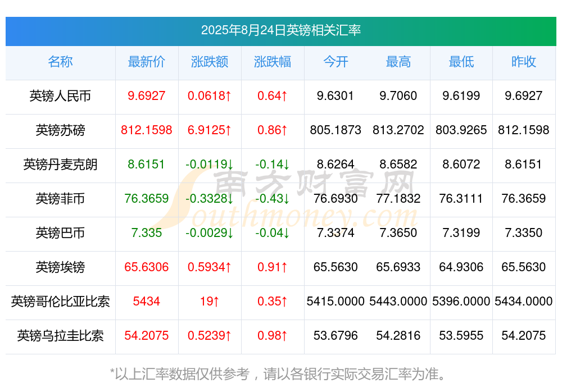Click the 8.6072 low value

(x=461, y=164)
